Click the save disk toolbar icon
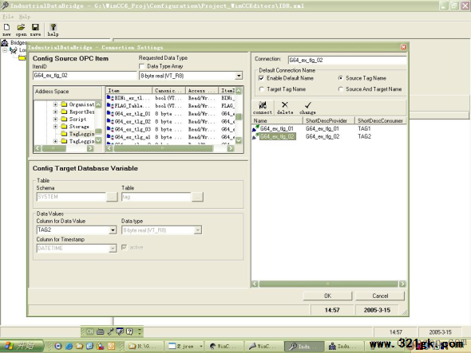The height and width of the screenshot is (353, 471). (35, 28)
